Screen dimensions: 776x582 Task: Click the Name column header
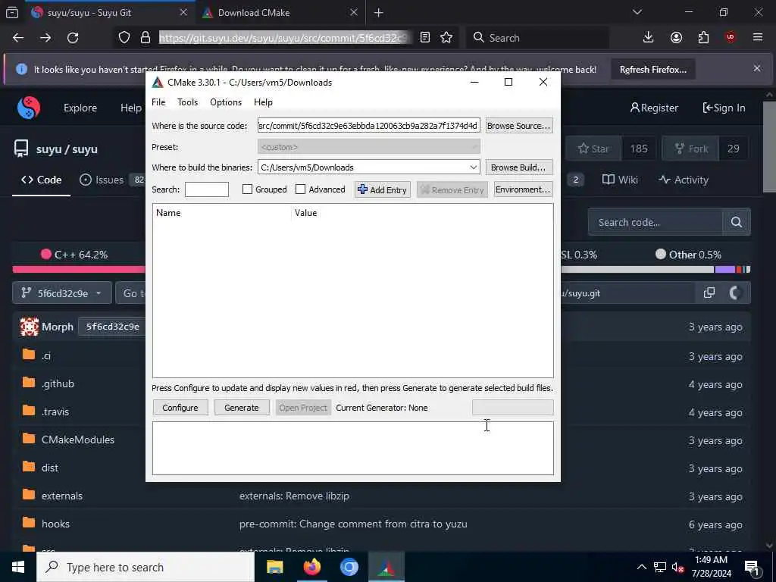click(x=168, y=213)
